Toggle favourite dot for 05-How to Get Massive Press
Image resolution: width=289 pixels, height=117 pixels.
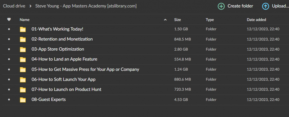pyautogui.click(x=9, y=69)
